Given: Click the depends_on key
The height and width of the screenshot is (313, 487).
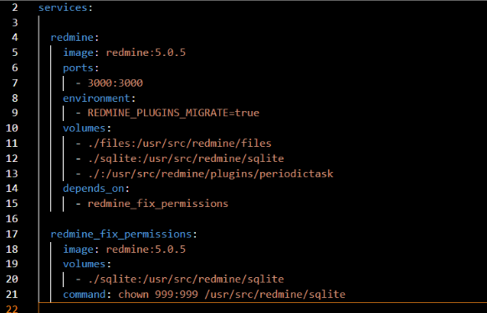Looking at the screenshot, I should tap(94, 189).
